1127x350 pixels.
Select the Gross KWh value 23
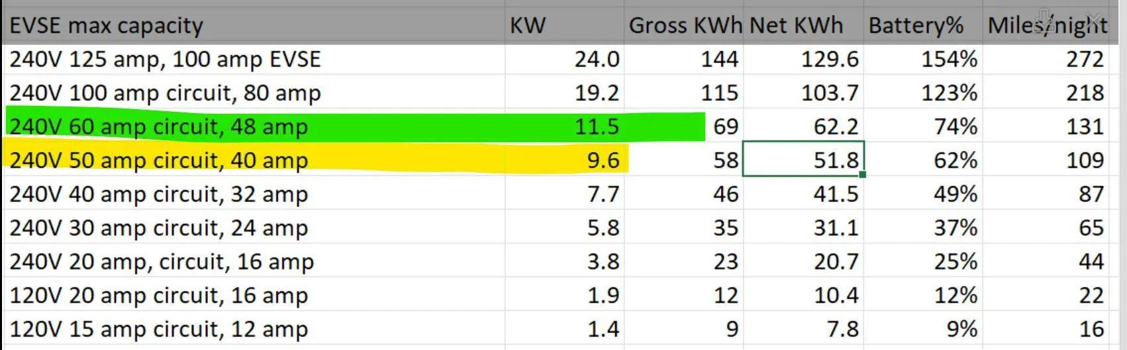click(726, 262)
